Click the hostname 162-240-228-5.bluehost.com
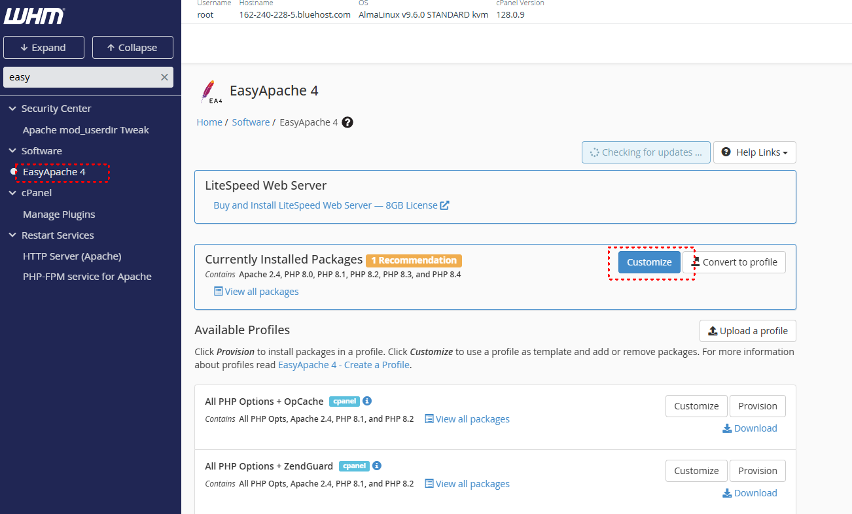This screenshot has width=852, height=514. pyautogui.click(x=295, y=14)
